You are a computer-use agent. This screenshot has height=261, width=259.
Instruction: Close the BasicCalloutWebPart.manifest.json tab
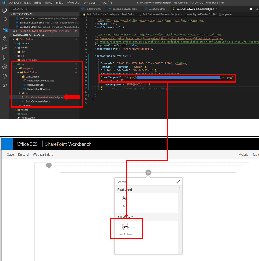tap(216, 9)
